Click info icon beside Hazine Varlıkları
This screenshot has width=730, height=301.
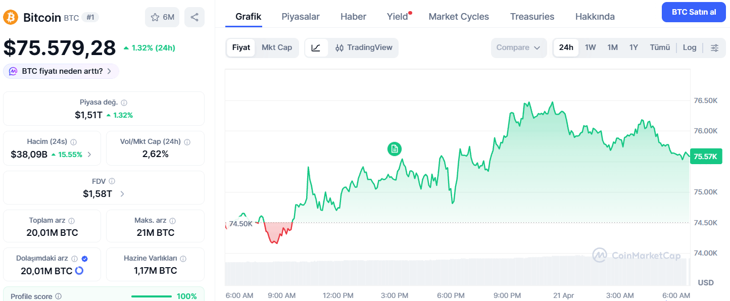point(183,259)
